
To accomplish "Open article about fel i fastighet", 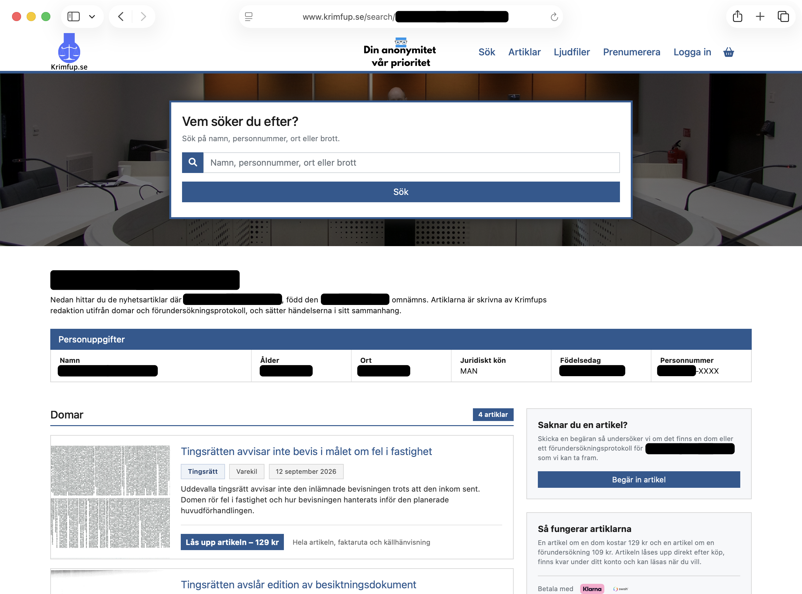I will (x=306, y=451).
